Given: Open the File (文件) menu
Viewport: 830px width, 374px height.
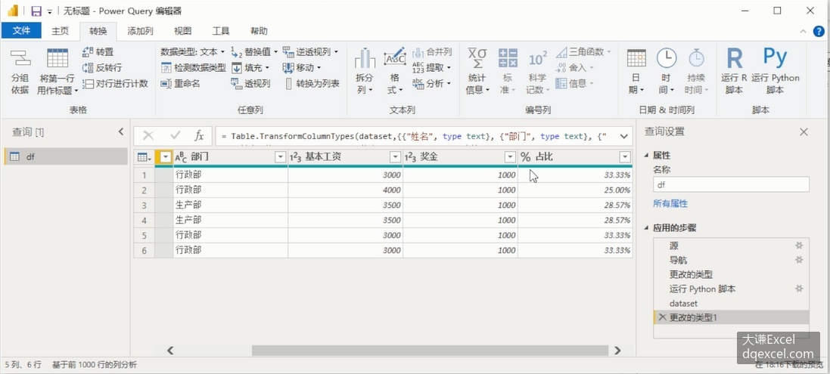Looking at the screenshot, I should pyautogui.click(x=21, y=31).
